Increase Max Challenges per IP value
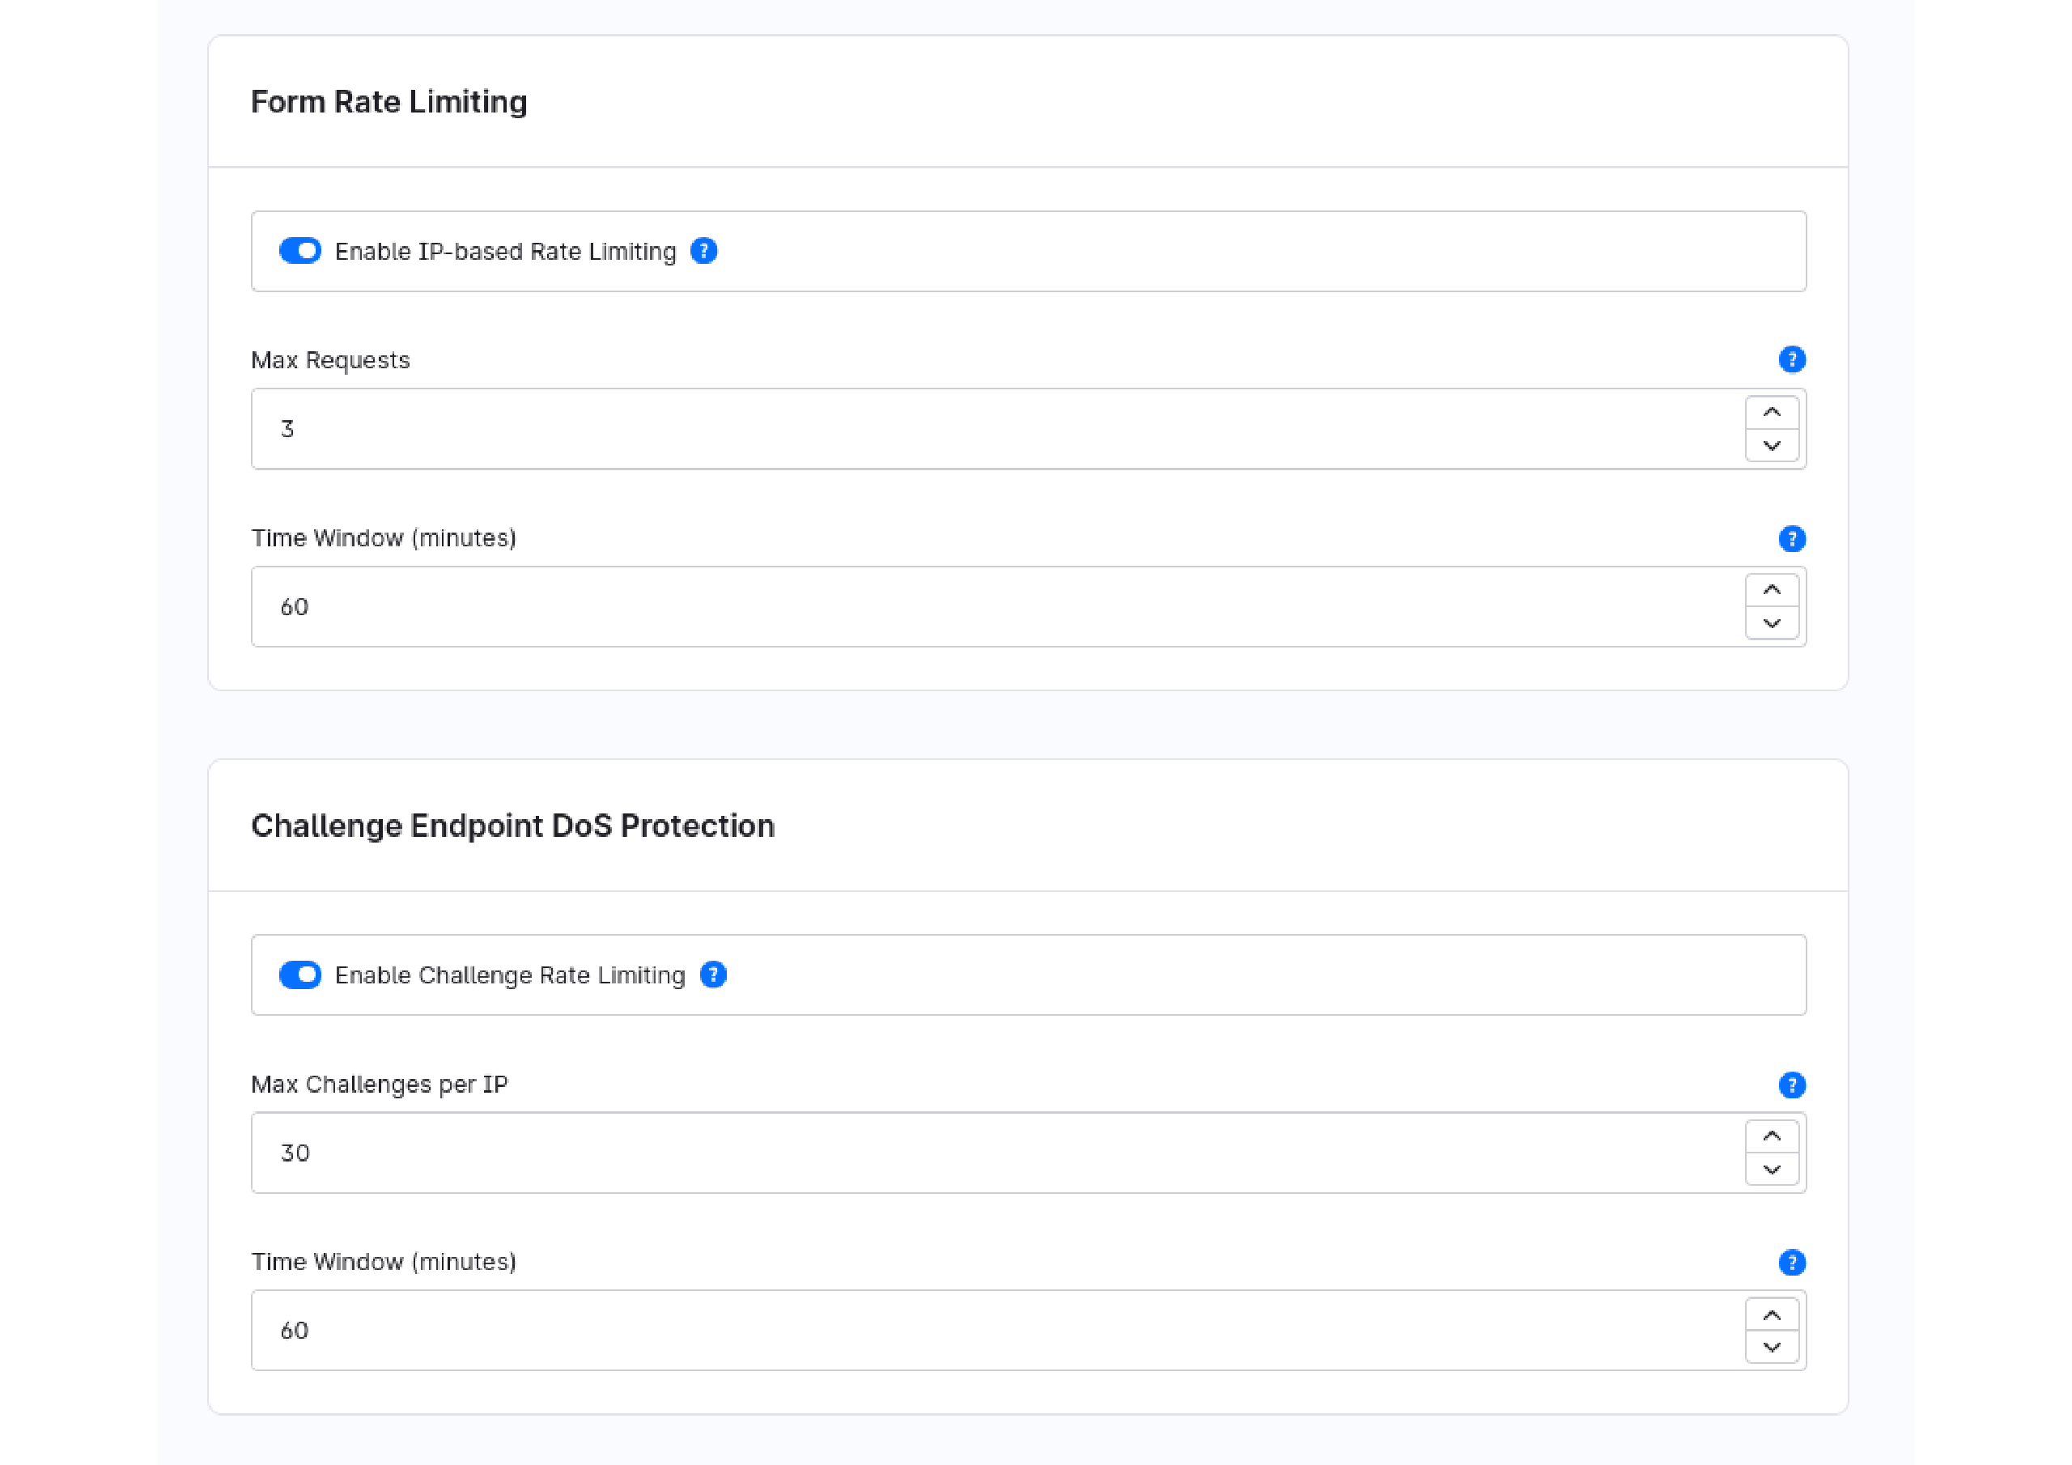The height and width of the screenshot is (1465, 2072). 1772,1136
